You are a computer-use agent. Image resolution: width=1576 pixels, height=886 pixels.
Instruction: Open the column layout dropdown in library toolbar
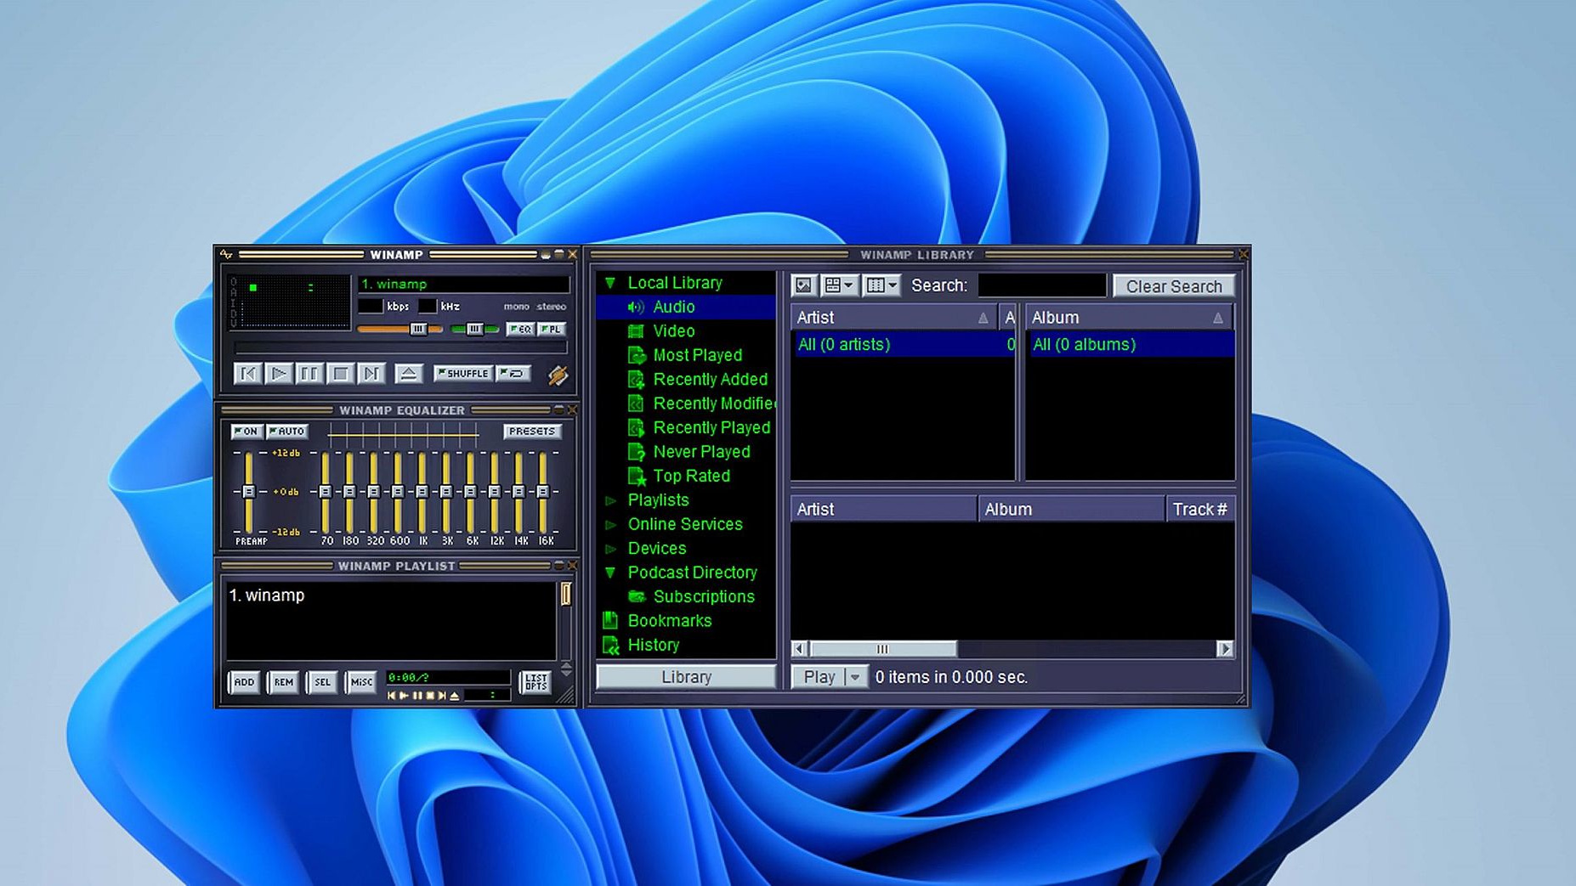pos(882,285)
